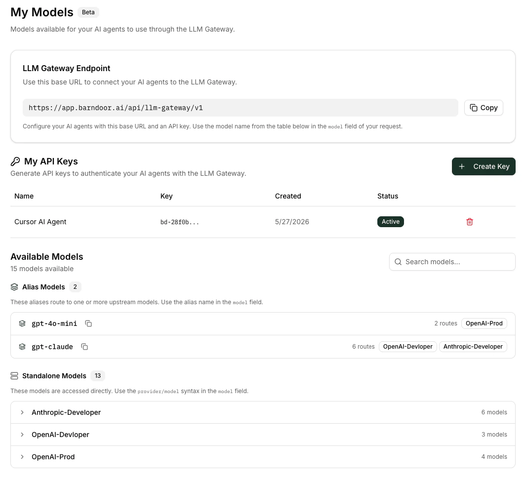
Task: Click the OpenAI-Devloper tag on gpt-claude
Action: point(407,347)
